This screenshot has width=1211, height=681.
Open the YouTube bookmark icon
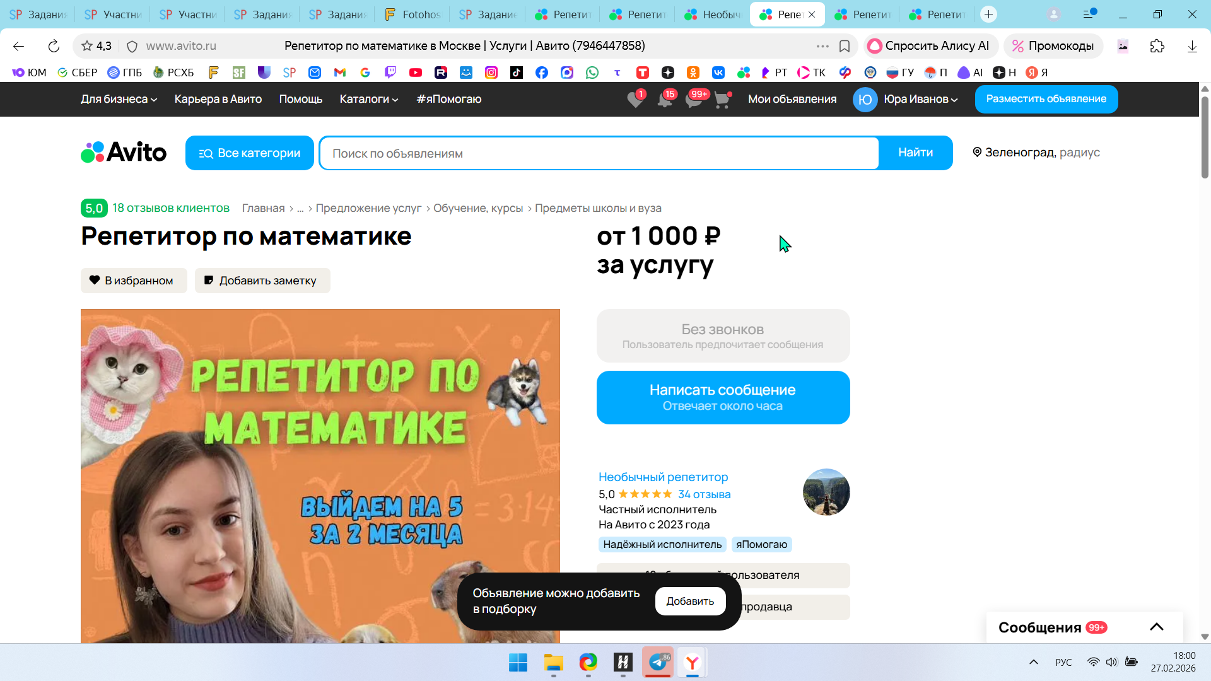[416, 73]
